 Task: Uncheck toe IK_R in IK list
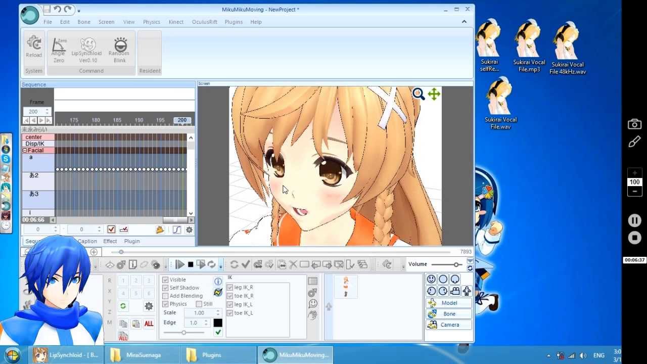coord(230,296)
